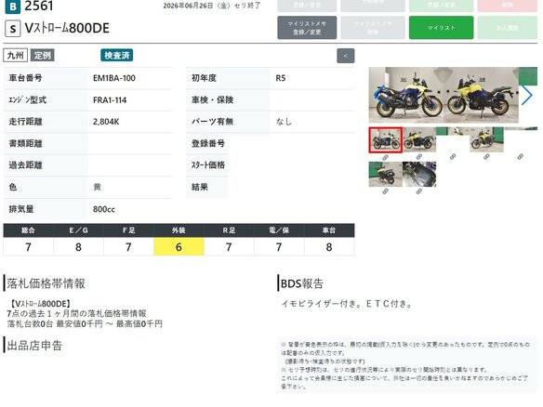Click the 検査済 inspected badge

tap(117, 56)
